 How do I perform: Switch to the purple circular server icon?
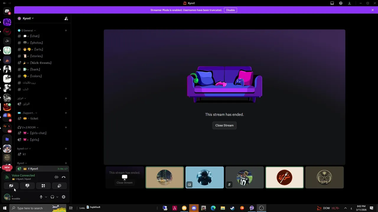coord(7,22)
